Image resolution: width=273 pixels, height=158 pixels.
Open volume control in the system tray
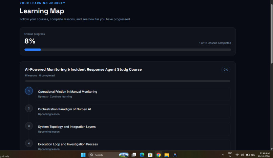coord(242,155)
